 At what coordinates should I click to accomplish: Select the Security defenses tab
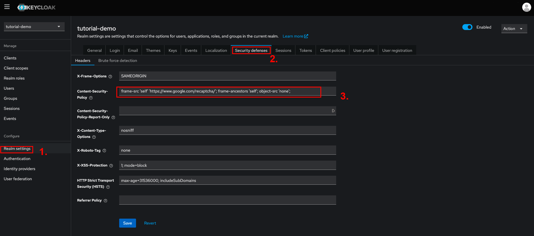point(251,50)
